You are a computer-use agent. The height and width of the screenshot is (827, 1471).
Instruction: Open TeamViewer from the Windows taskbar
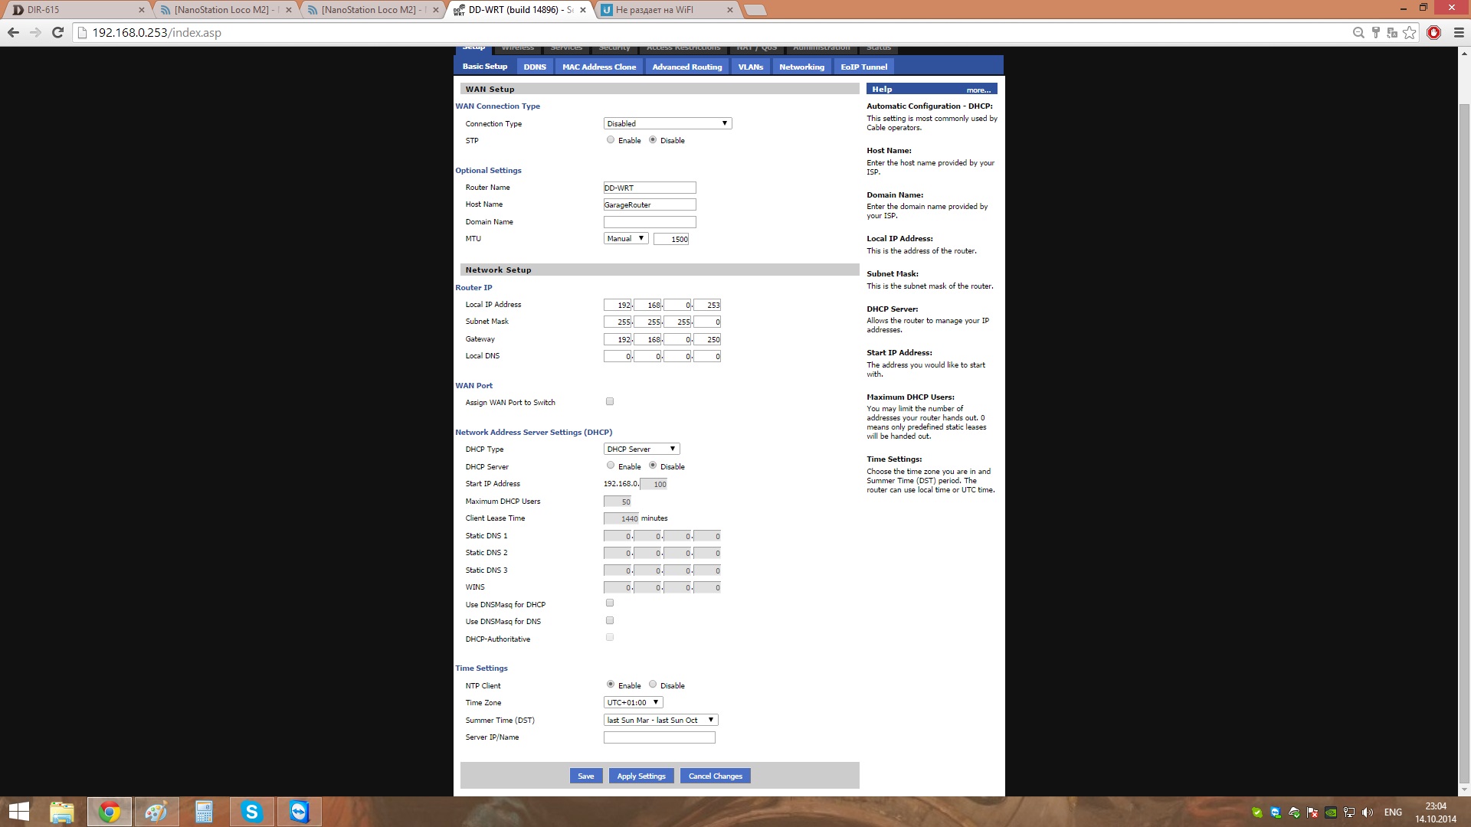click(x=299, y=812)
